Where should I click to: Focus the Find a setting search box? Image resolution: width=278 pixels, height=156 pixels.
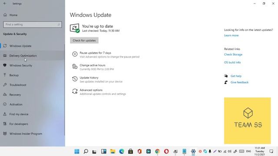tap(33, 24)
